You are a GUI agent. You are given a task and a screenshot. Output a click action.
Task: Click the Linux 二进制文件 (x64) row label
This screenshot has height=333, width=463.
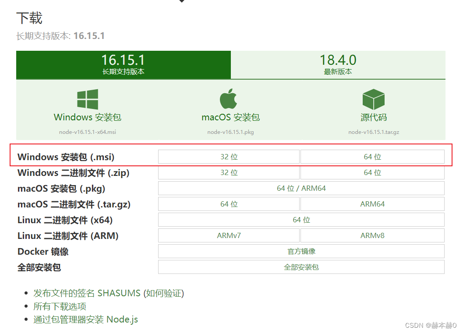[x=65, y=220]
